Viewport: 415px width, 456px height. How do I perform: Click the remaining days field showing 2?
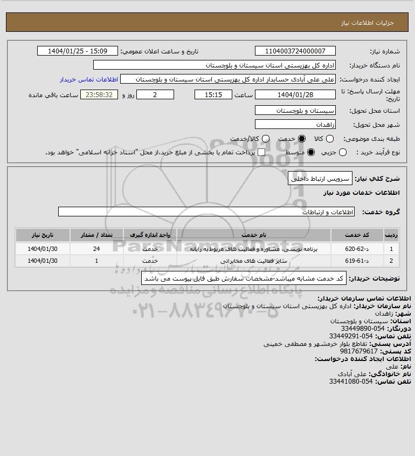(155, 94)
